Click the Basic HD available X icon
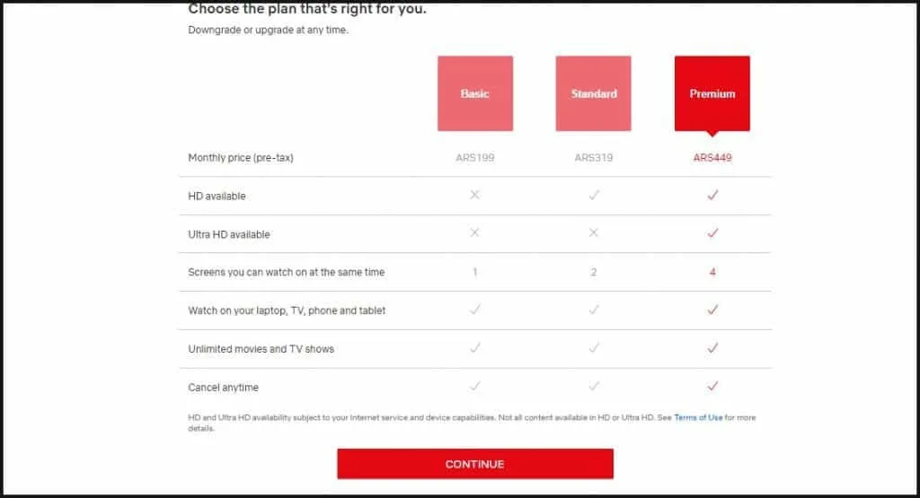Image resolution: width=920 pixels, height=498 pixels. tap(474, 195)
